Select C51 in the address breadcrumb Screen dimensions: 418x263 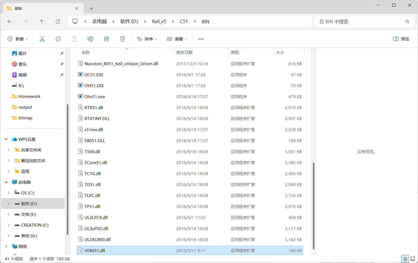tap(184, 21)
